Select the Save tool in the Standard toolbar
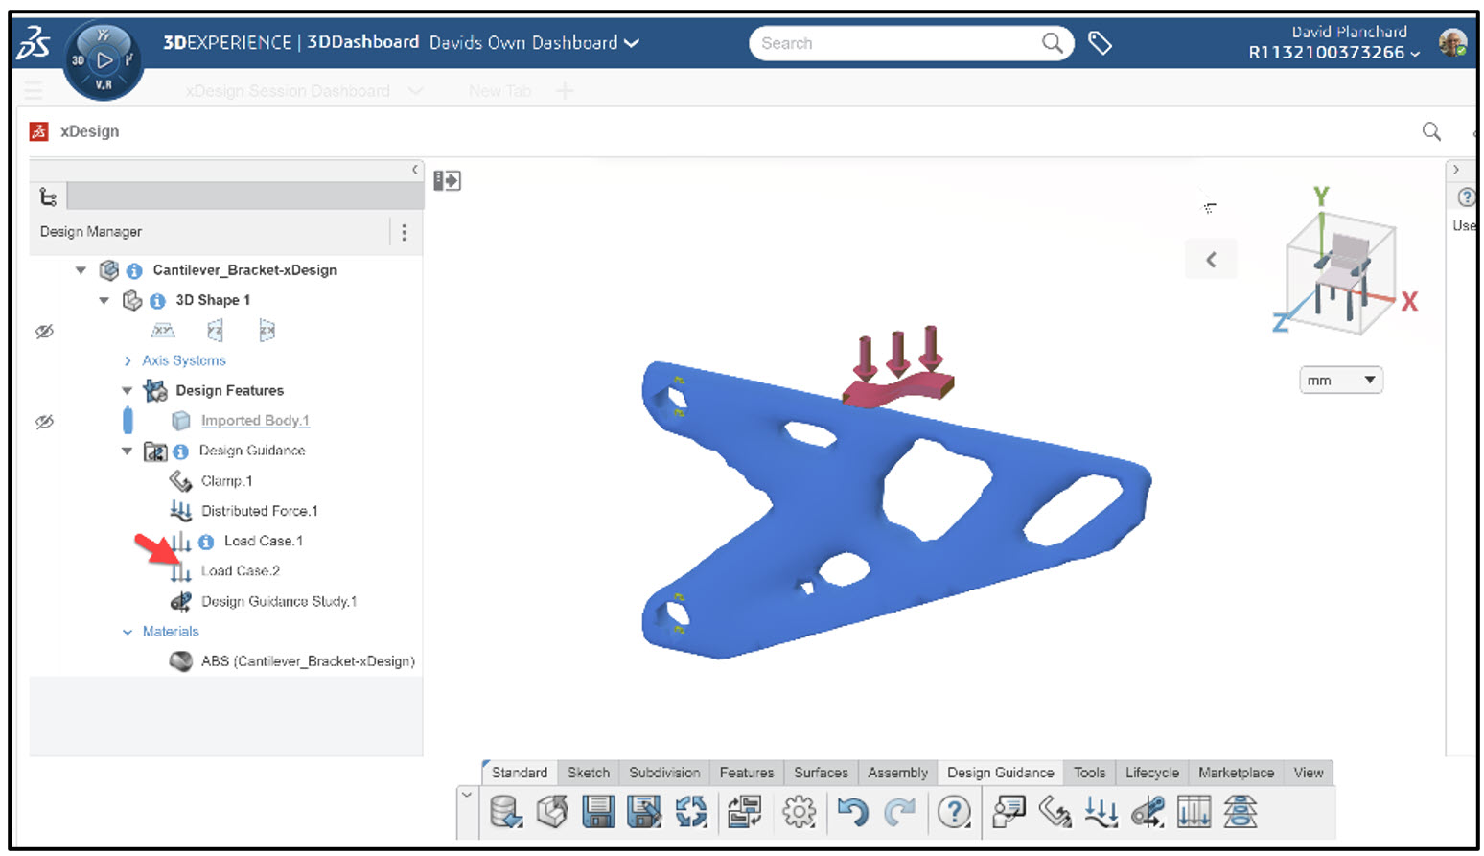Viewport: 1484px width, 856px height. 598,811
